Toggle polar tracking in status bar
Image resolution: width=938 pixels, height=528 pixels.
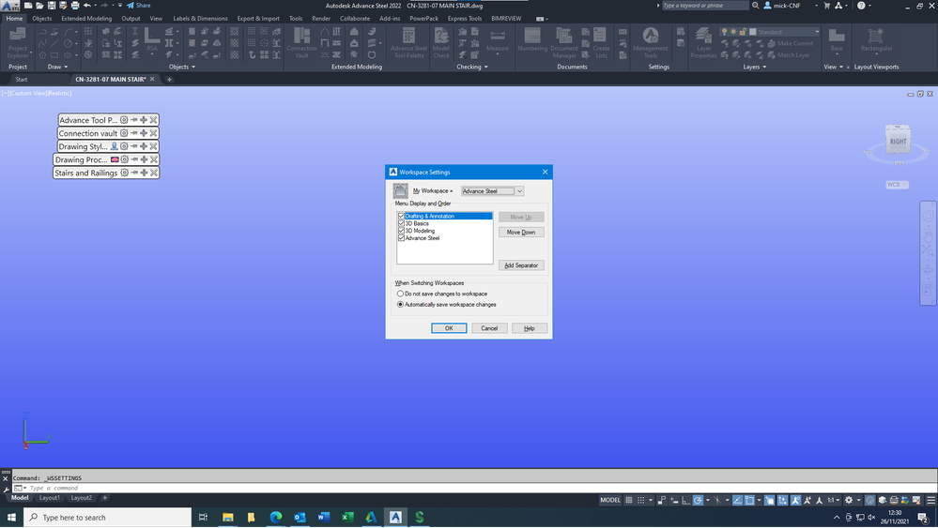coord(698,500)
